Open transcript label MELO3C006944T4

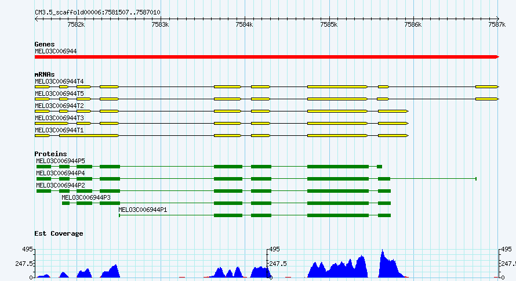pyautogui.click(x=59, y=81)
